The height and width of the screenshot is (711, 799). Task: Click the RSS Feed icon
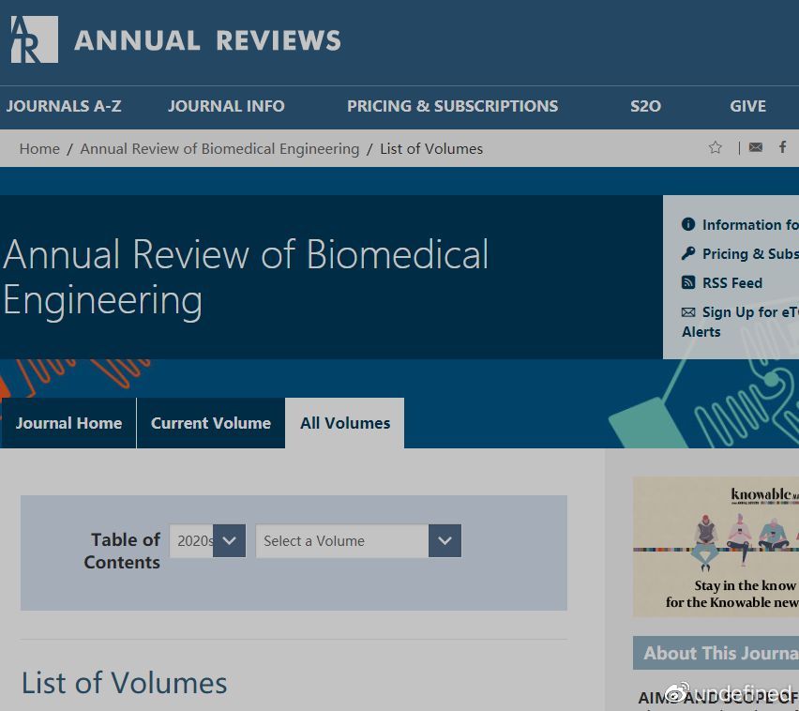click(x=688, y=282)
